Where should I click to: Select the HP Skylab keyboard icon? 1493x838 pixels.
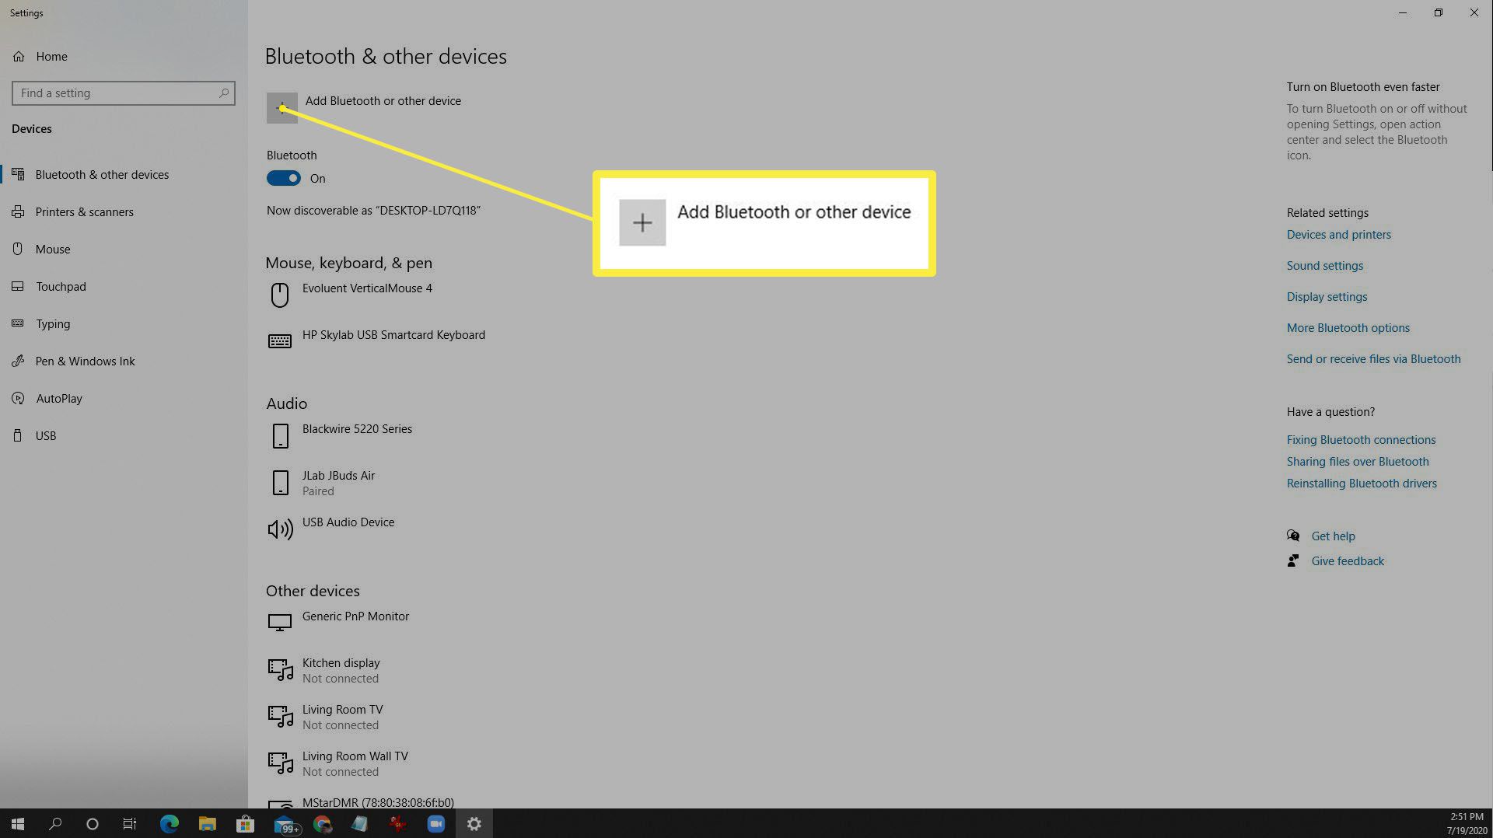[x=280, y=341]
